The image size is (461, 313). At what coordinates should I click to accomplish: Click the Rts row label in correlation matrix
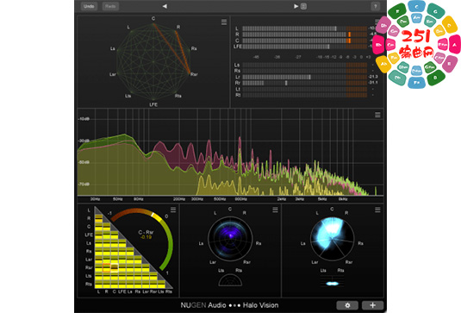[89, 285]
